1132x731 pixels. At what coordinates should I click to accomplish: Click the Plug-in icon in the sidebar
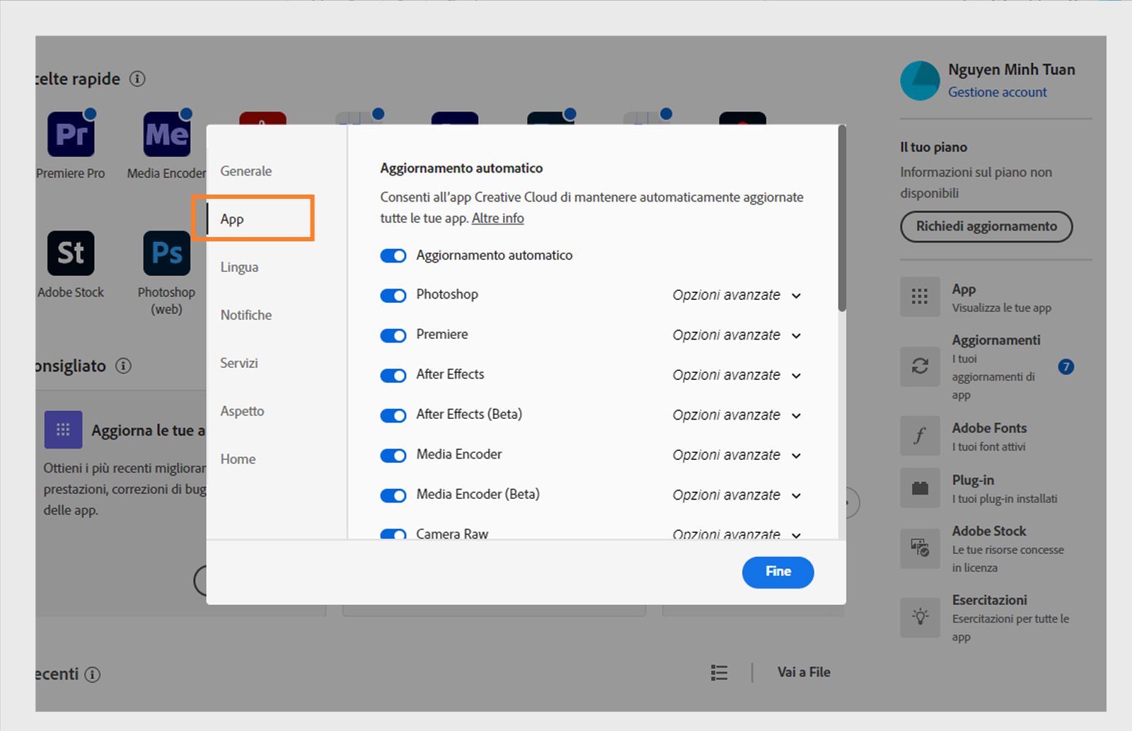[x=919, y=488]
